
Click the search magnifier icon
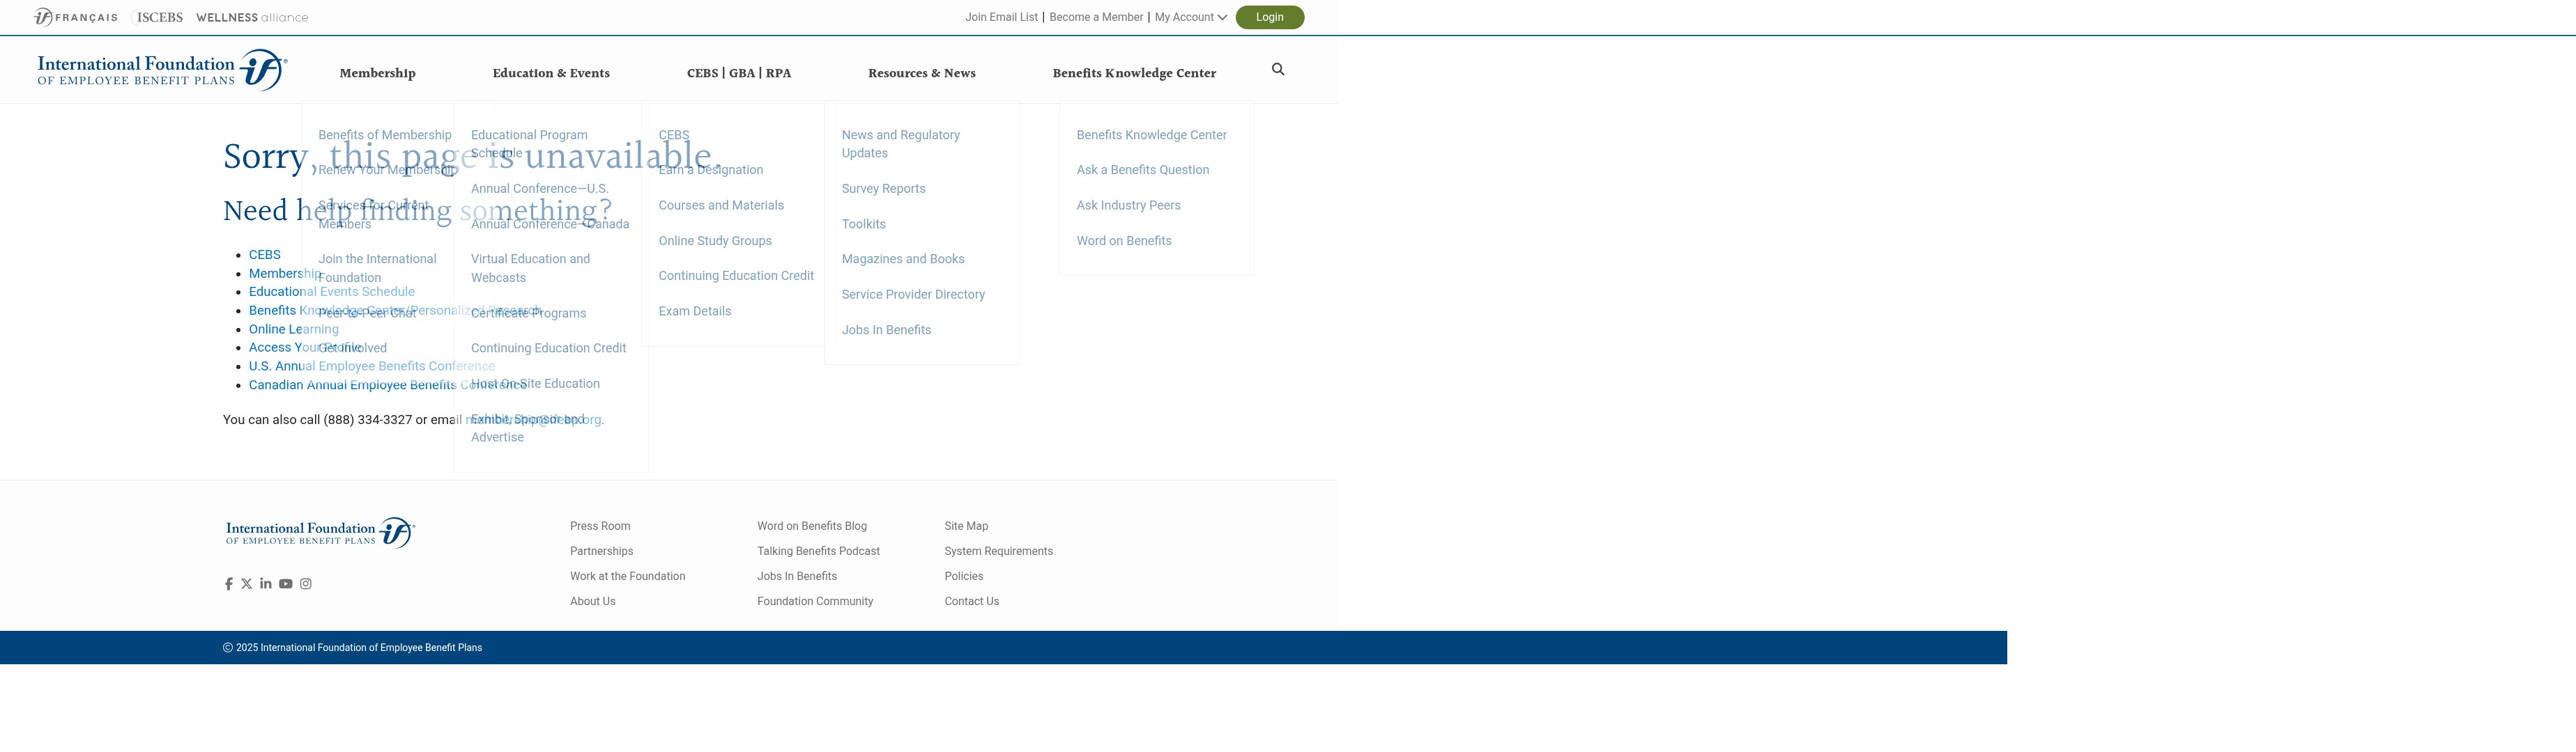(x=1278, y=69)
